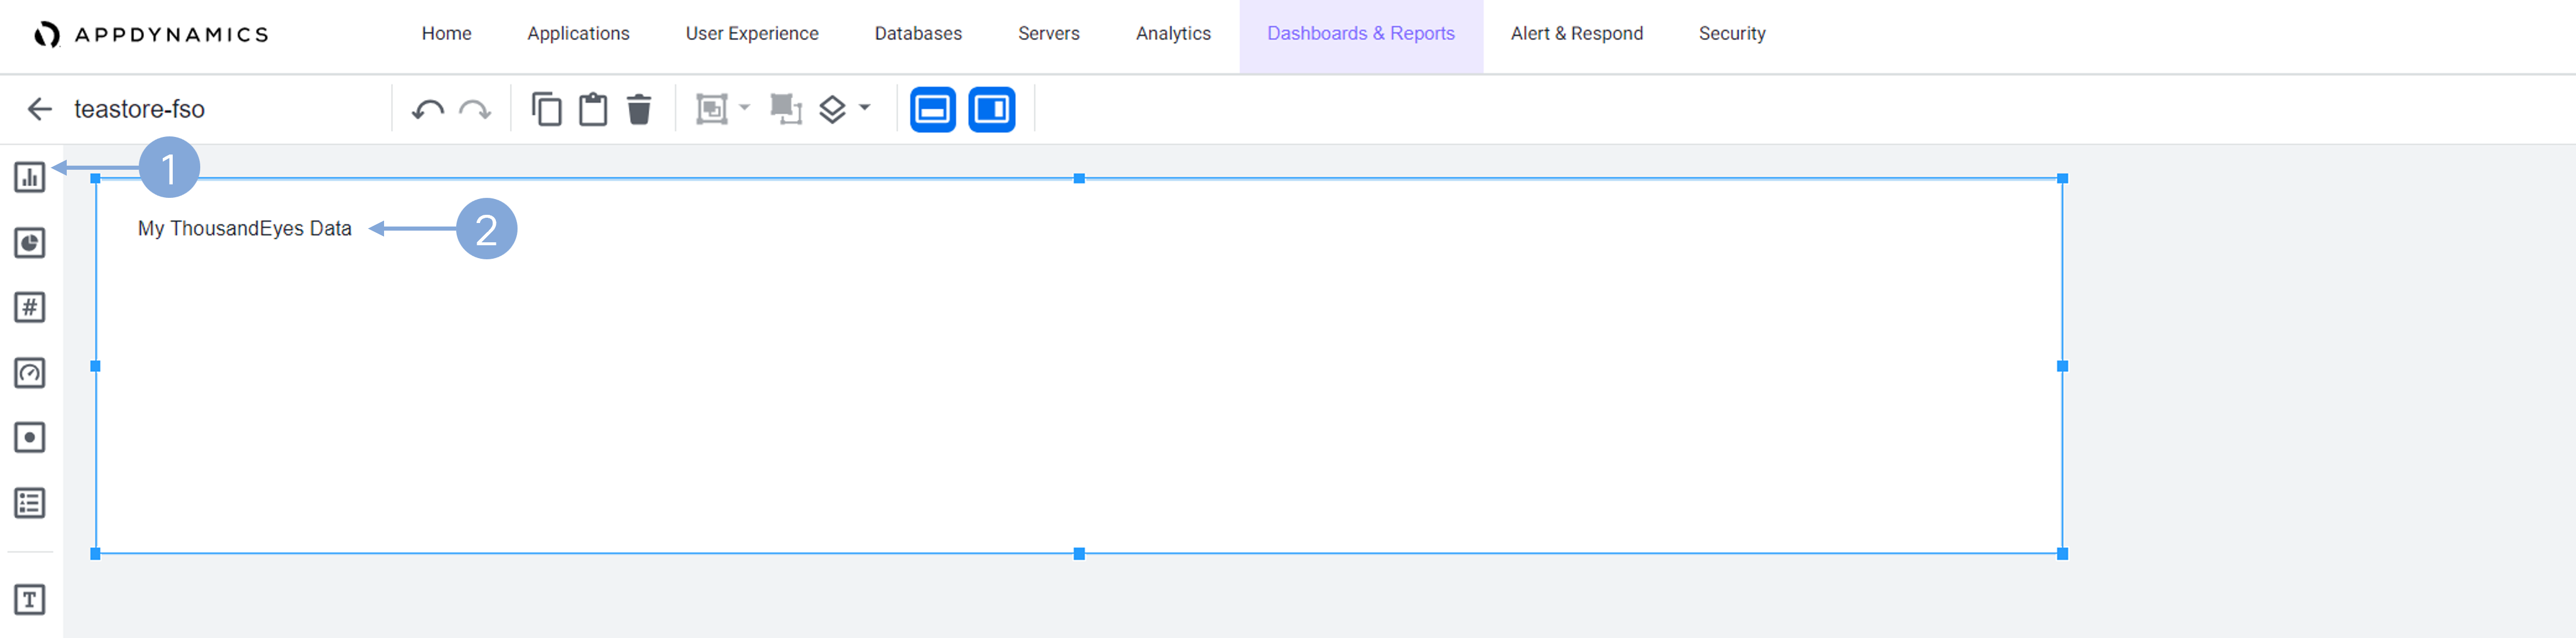The width and height of the screenshot is (2576, 638).
Task: Switch to Alert & Respond tab
Action: (x=1576, y=34)
